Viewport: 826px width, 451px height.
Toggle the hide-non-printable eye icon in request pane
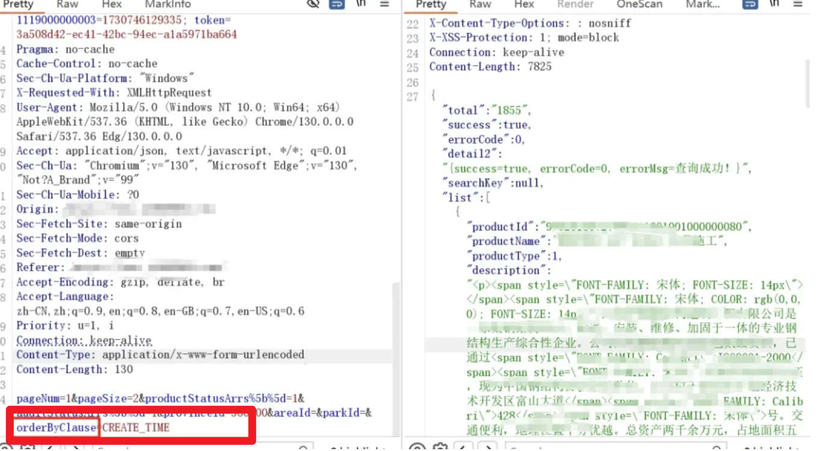pyautogui.click(x=313, y=4)
